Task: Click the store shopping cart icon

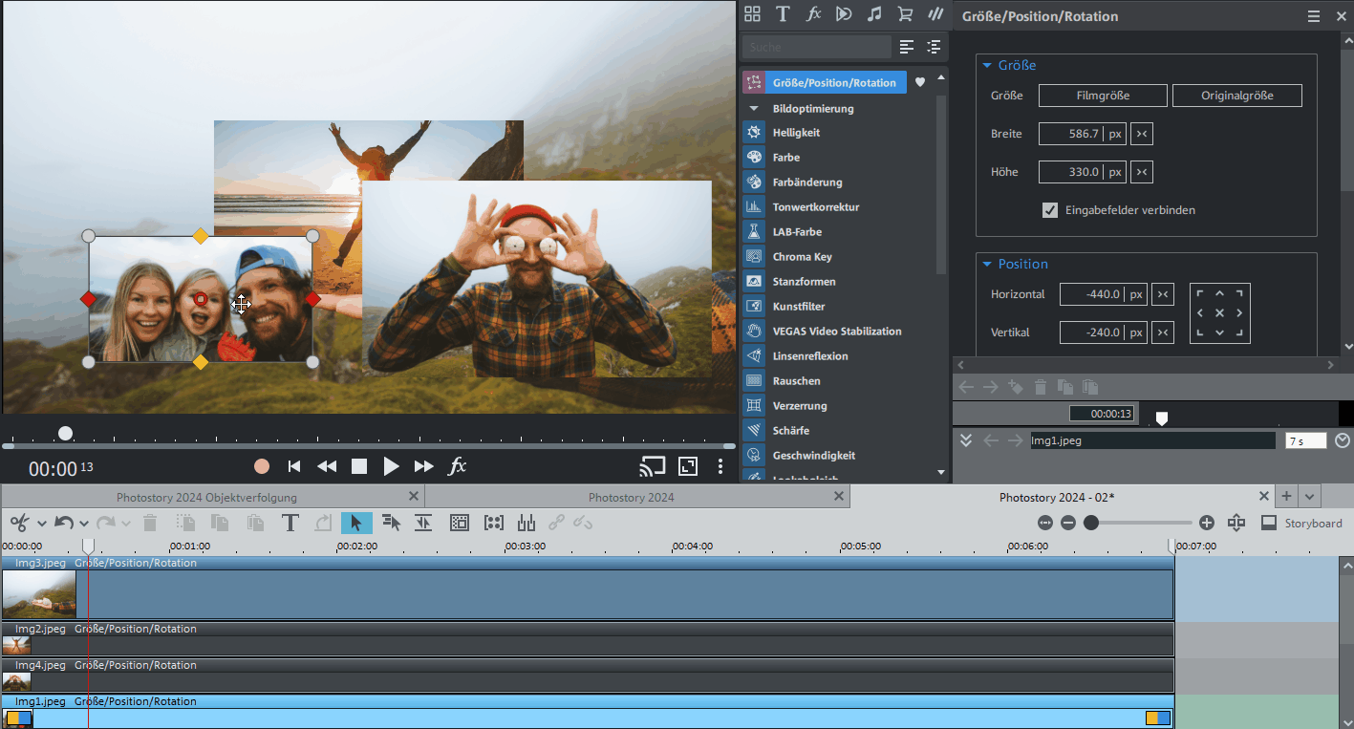Action: pos(904,14)
